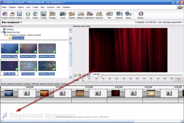
Task: Select the Abstract_02.jpg thumbnail
Action: point(28,49)
